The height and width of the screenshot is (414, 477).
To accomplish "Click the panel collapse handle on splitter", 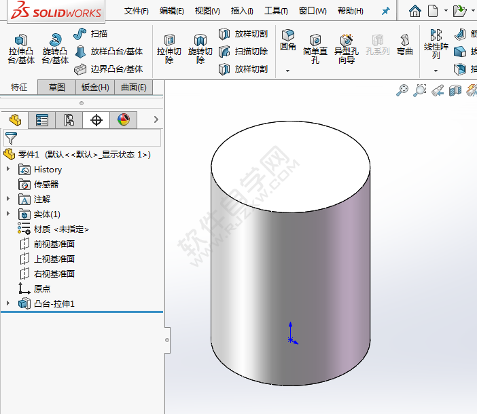I will click(x=167, y=340).
